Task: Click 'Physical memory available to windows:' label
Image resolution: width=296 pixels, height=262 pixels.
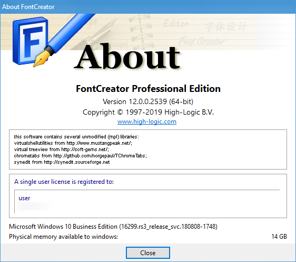Action: [x=63, y=237]
